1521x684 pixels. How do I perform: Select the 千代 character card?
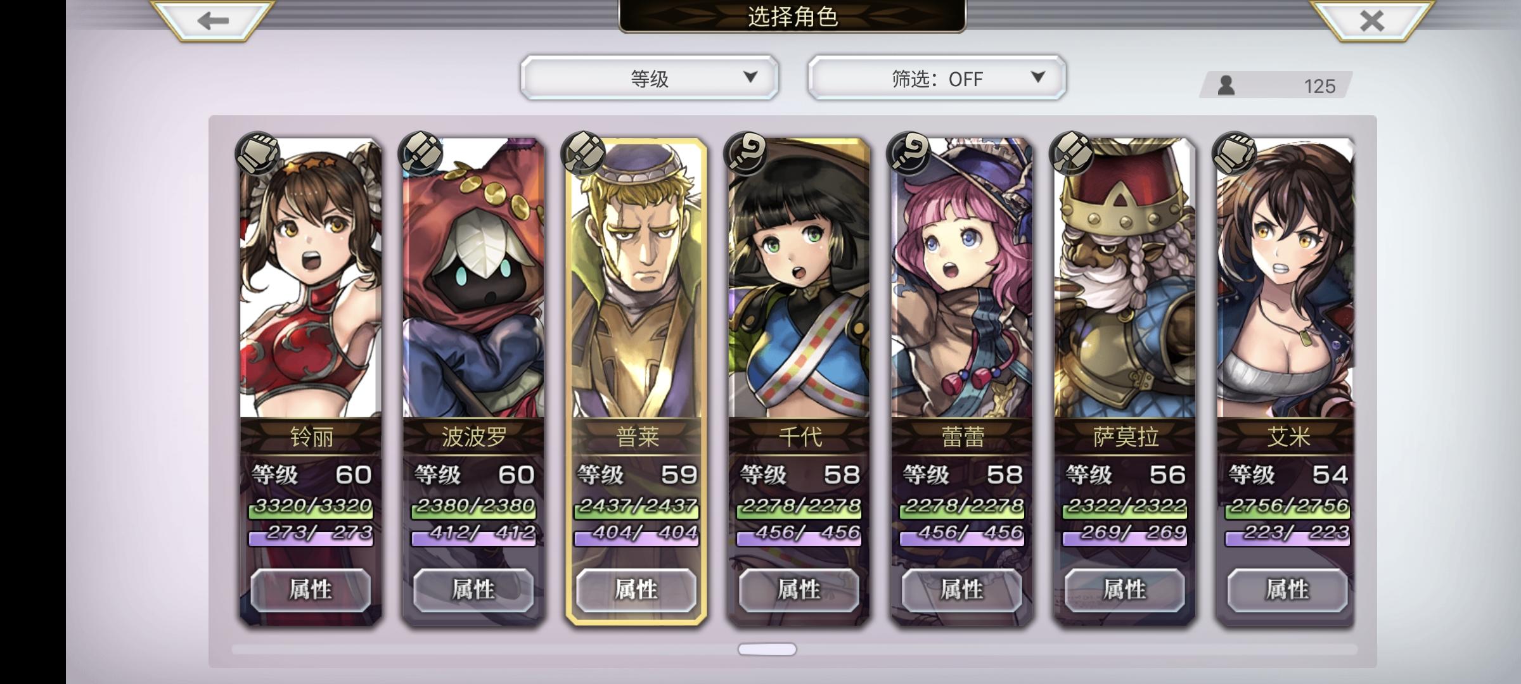799,381
